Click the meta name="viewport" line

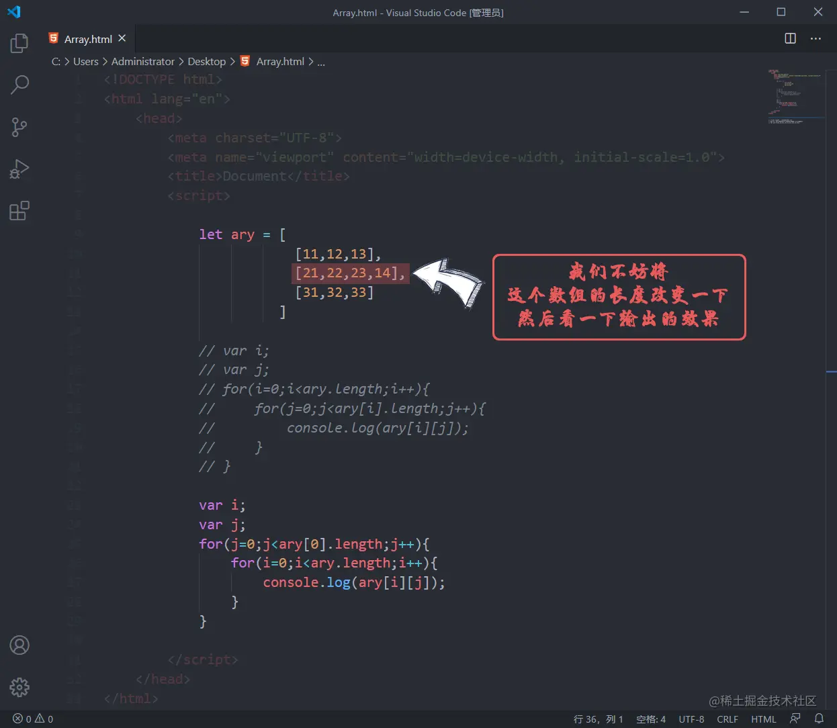[446, 157]
